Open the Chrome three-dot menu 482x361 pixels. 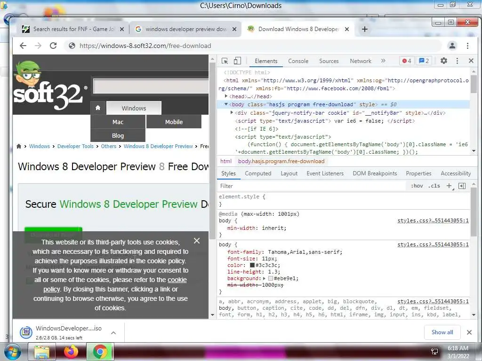tap(467, 46)
